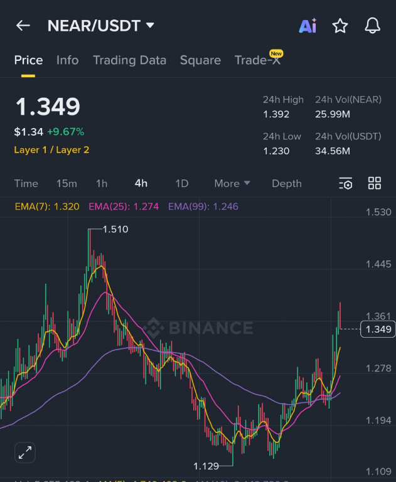Switch to the Trading Data tab

(x=129, y=60)
